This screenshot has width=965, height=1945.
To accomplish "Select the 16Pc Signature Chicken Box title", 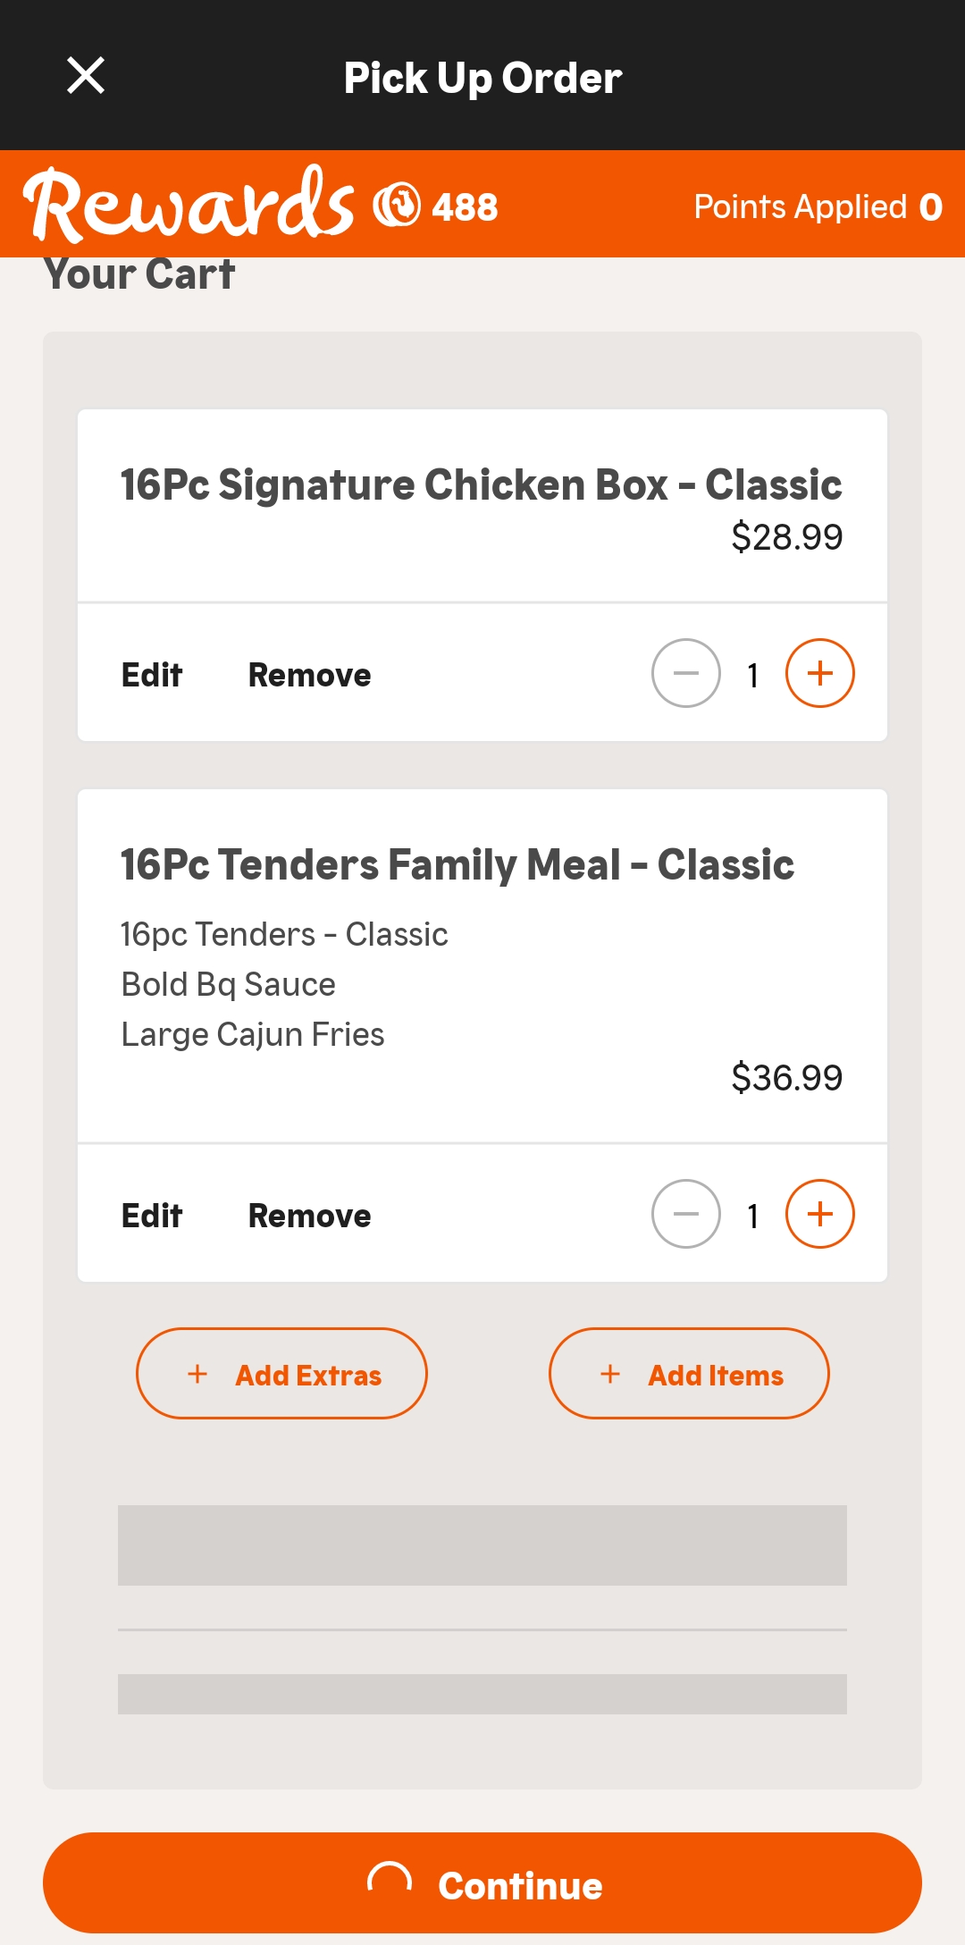I will 481,485.
